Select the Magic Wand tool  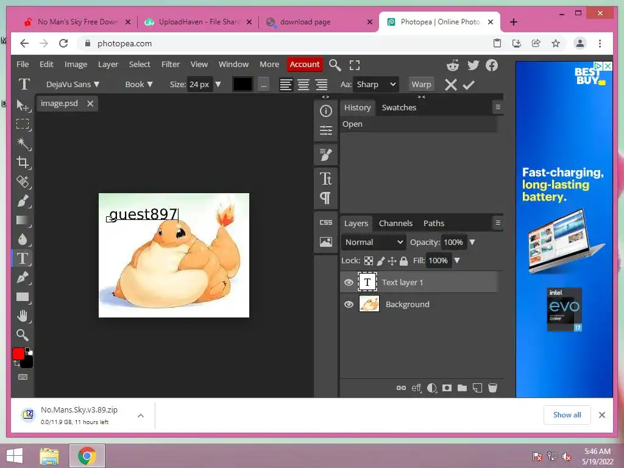tap(23, 143)
